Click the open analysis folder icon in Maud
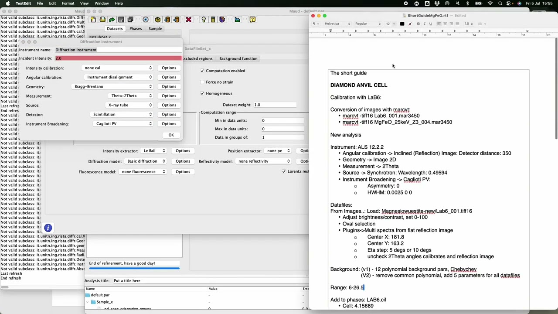 point(102,20)
